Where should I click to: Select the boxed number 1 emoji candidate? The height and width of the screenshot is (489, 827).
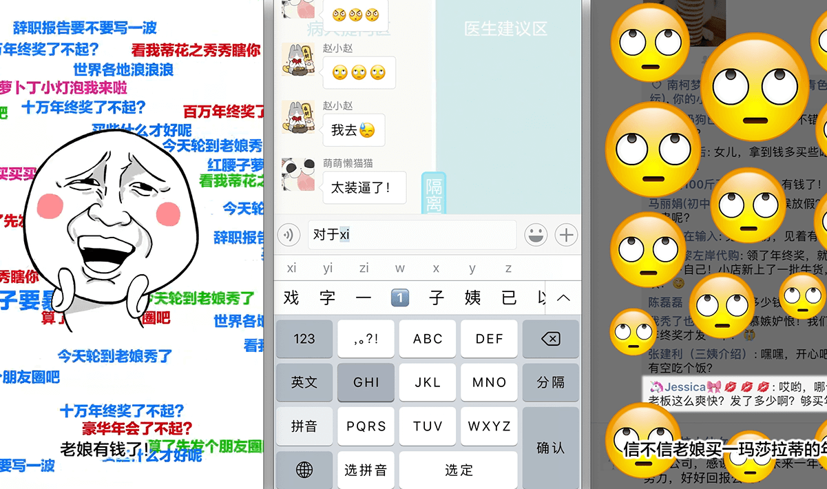(400, 298)
